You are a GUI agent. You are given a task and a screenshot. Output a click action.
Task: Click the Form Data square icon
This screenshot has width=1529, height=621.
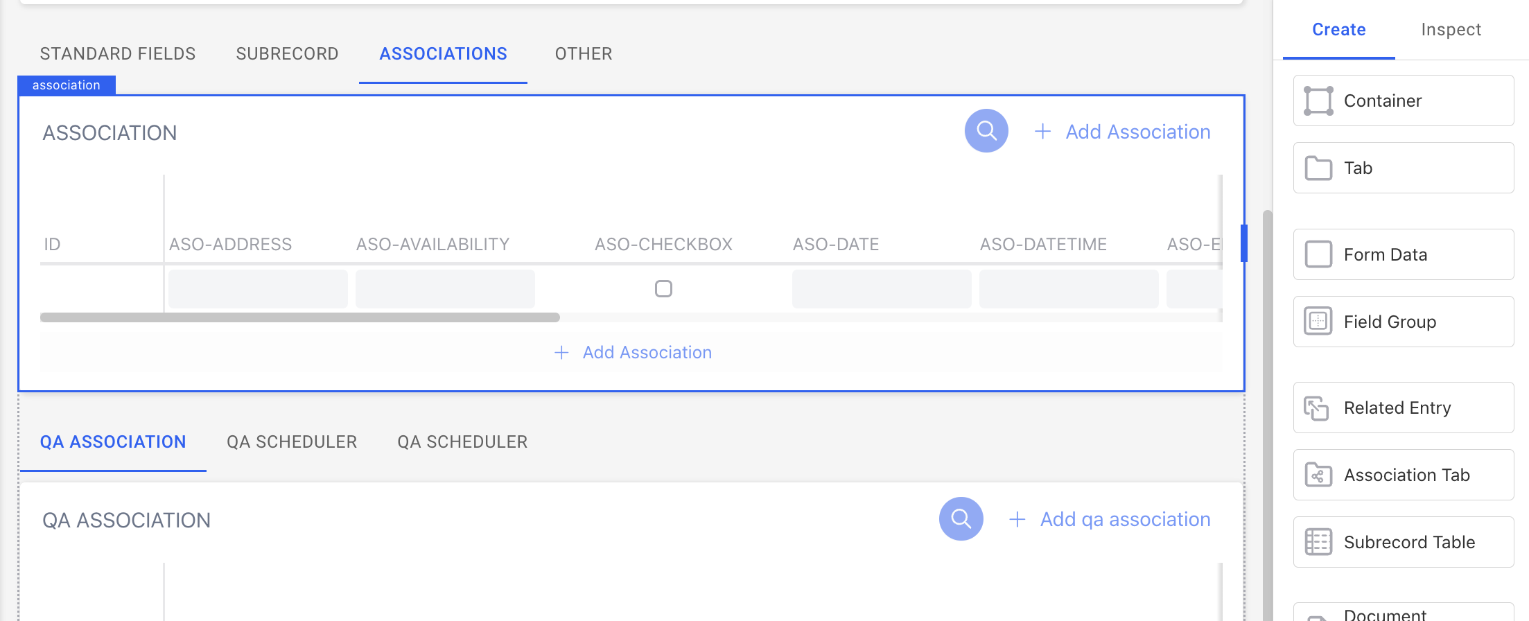pyautogui.click(x=1318, y=254)
